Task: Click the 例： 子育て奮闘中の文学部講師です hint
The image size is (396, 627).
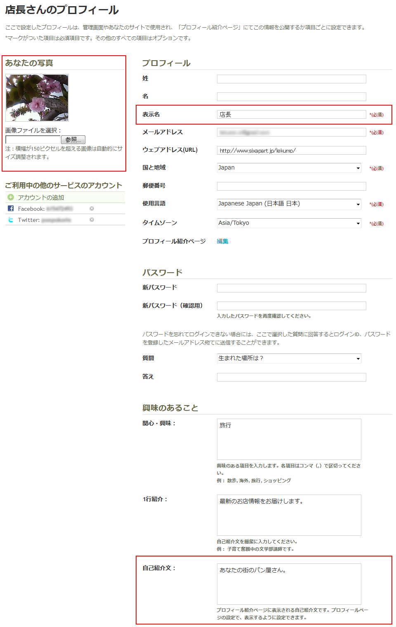Action: pos(255,549)
